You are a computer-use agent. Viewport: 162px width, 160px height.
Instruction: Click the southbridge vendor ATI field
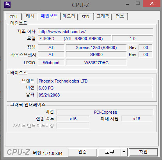pyautogui.click(x=51, y=55)
